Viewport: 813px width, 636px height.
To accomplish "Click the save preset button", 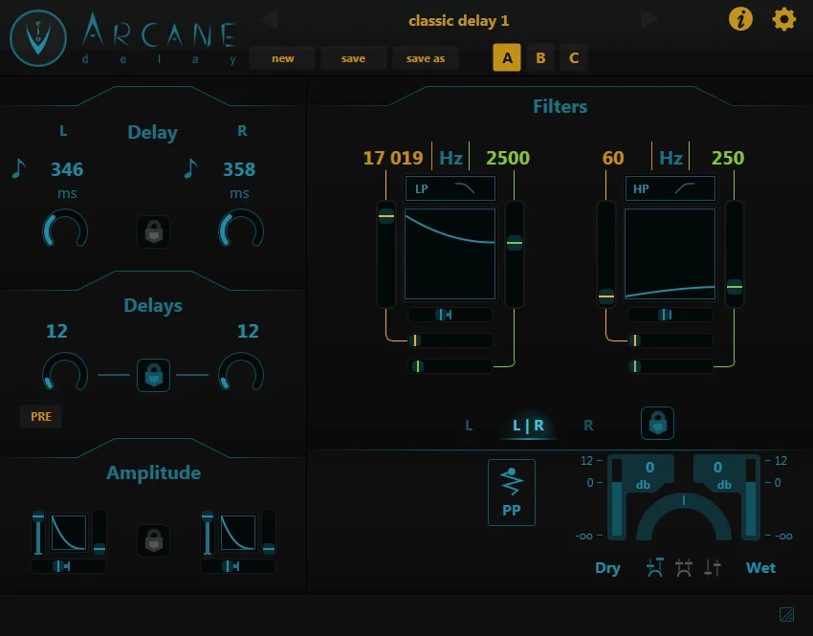I will [353, 58].
